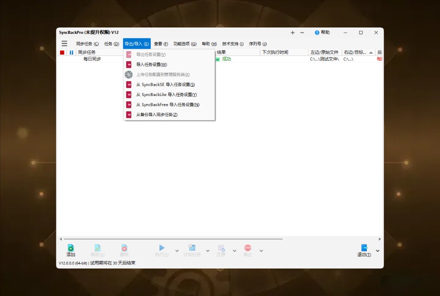
Task: Click the Add (添加) profile icon
Action: 71,249
